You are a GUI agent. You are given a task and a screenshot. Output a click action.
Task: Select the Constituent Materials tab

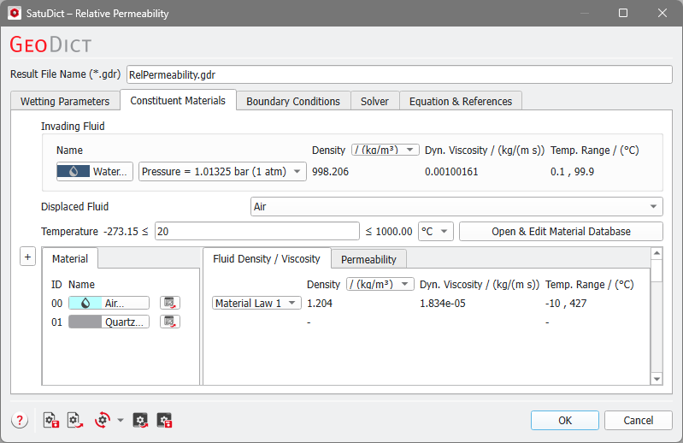[x=178, y=100]
